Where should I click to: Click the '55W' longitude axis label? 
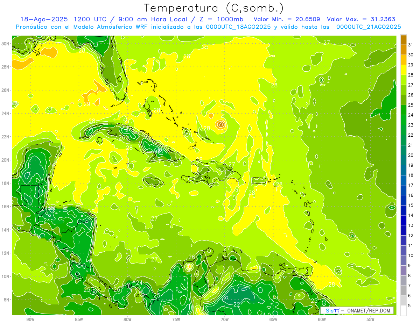pos(371,319)
